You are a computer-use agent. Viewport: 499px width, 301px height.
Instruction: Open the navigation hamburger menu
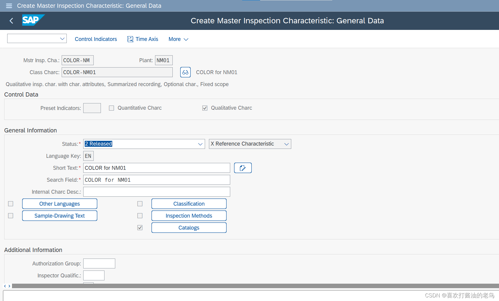9,6
